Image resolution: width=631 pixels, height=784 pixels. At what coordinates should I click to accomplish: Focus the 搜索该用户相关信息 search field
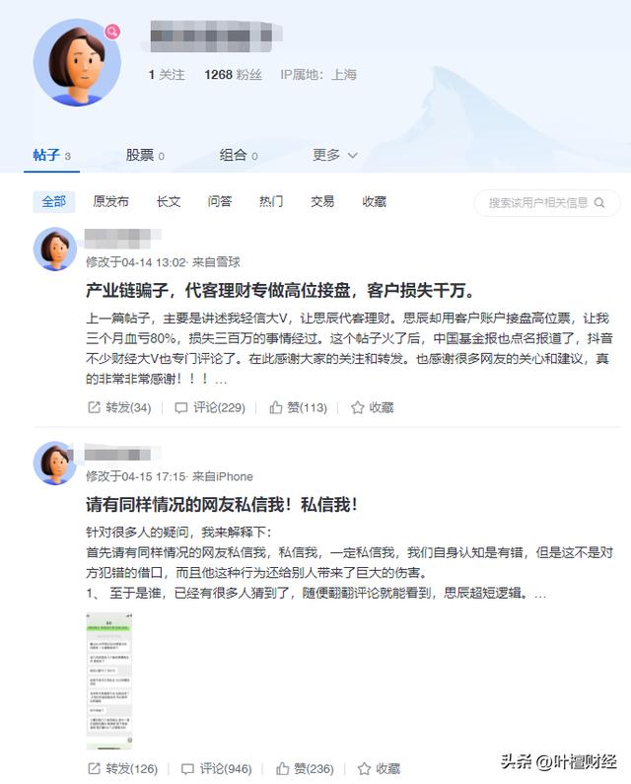click(x=547, y=202)
